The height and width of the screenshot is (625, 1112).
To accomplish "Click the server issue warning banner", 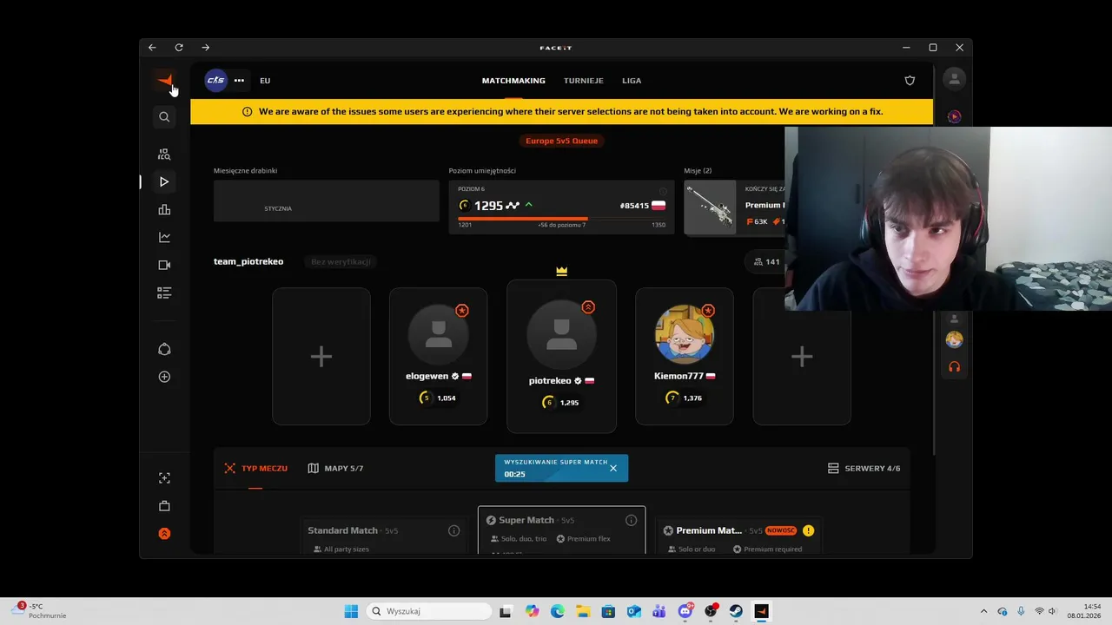I will pos(561,111).
